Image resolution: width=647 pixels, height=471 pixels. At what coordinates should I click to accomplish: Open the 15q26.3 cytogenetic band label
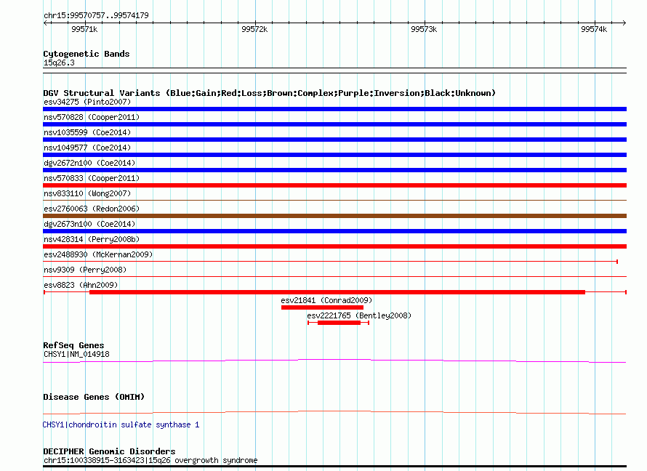59,63
